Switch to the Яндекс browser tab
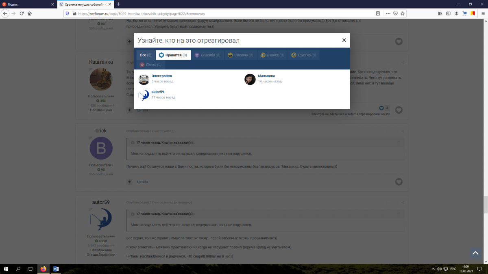488x274 pixels. click(26, 4)
